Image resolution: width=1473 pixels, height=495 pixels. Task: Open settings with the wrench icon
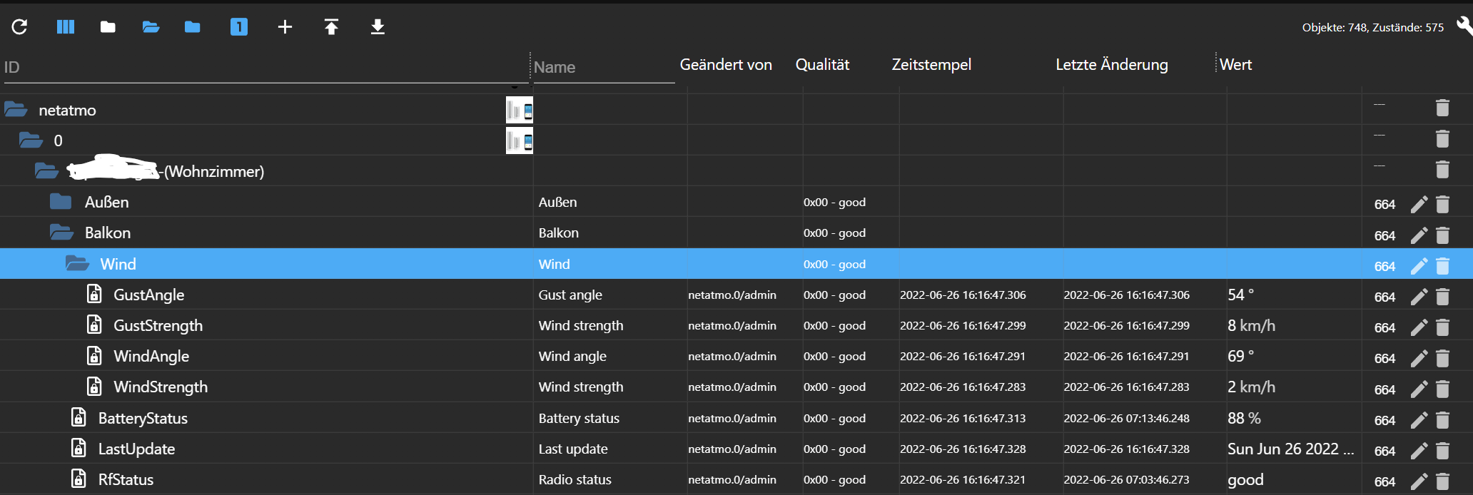1464,26
